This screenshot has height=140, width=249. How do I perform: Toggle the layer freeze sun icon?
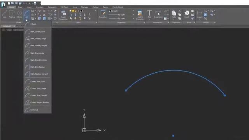pos(73,11)
